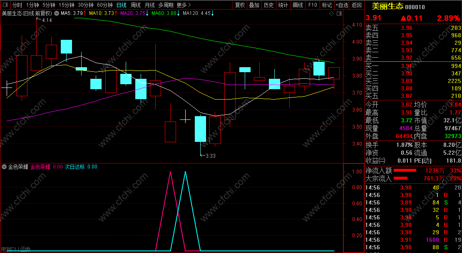Click the 市值 value 32.1亿

[452, 121]
